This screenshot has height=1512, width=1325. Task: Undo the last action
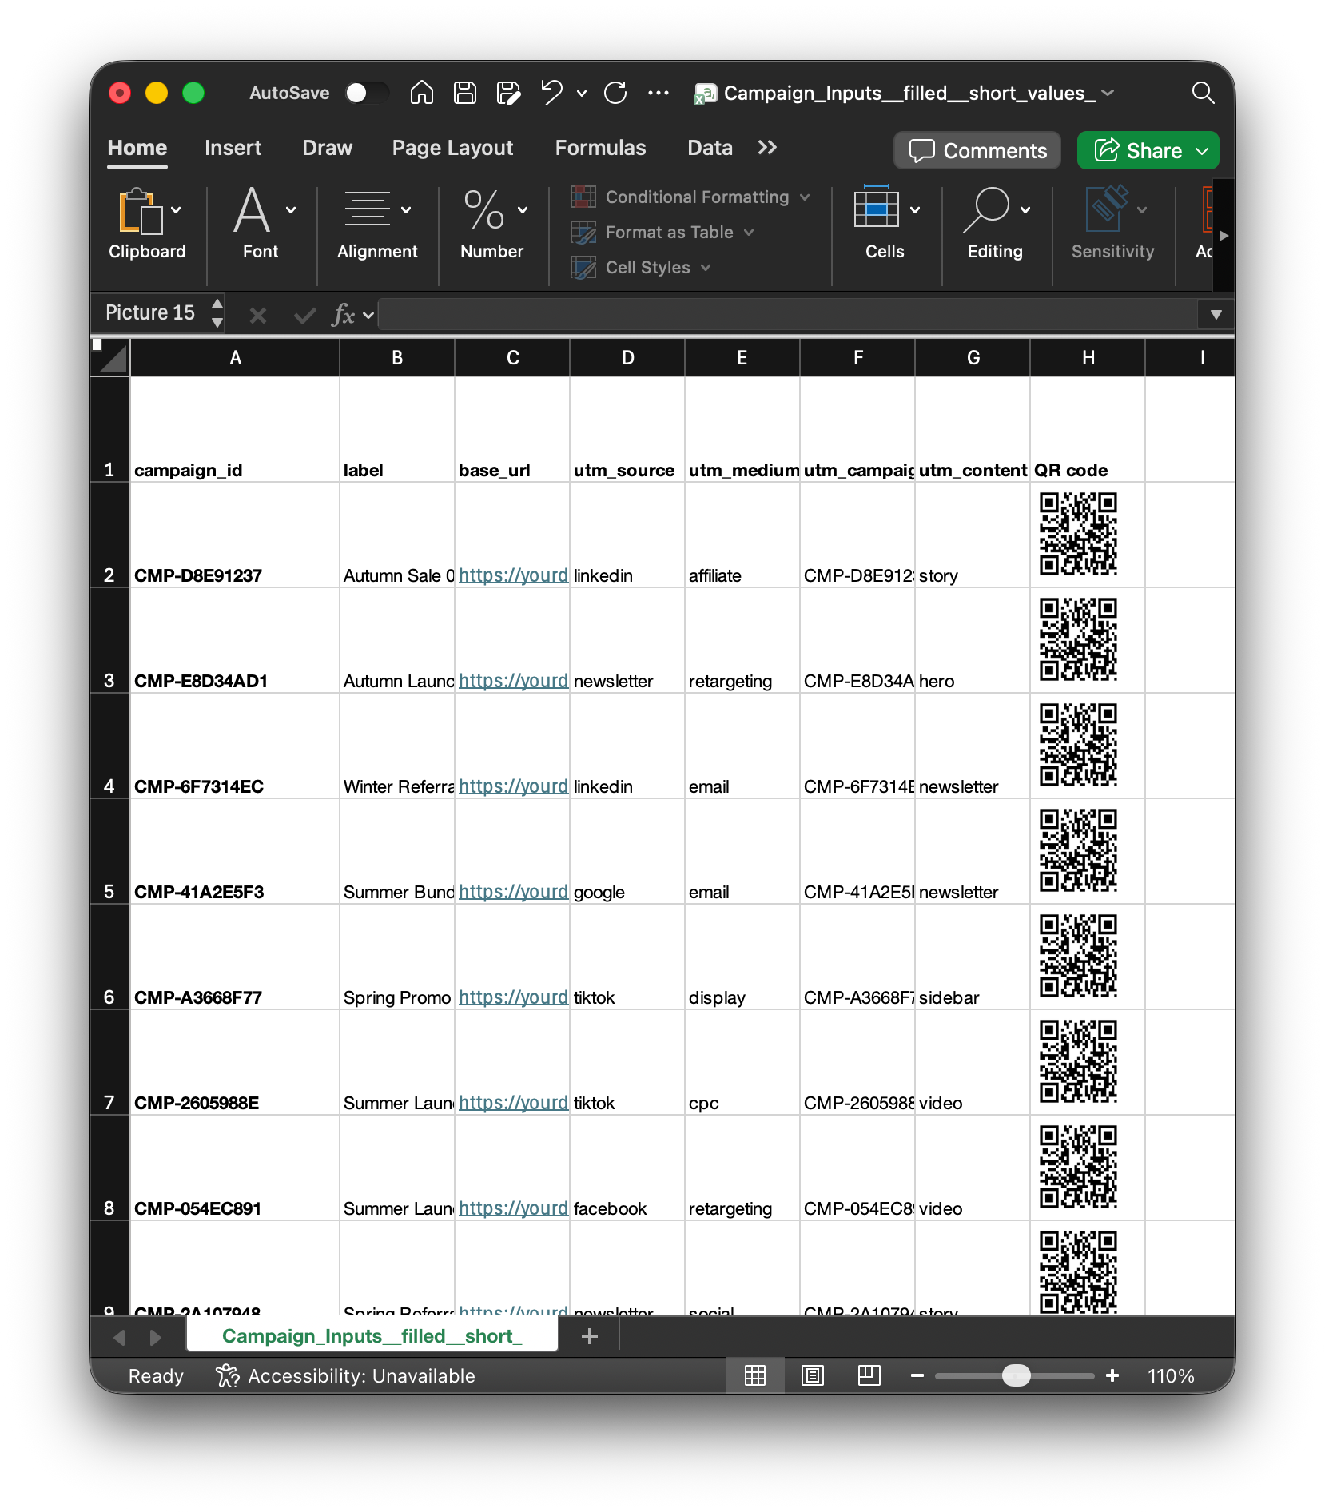[551, 93]
